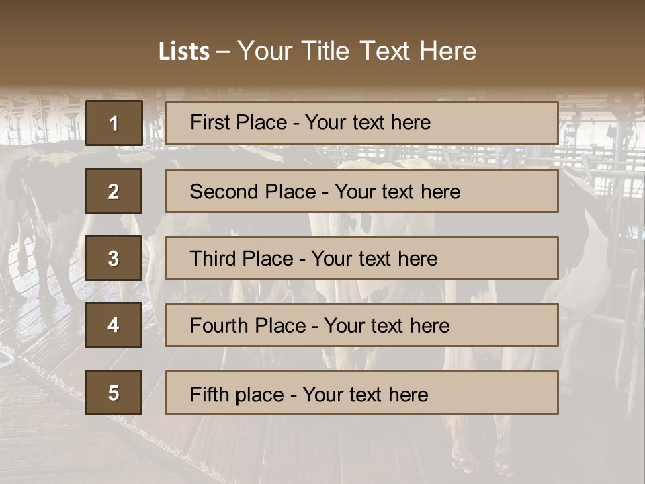Click the cow barn background photo below the list
The image size is (645, 484).
coord(322,450)
